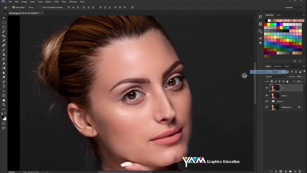The width and height of the screenshot is (307, 173).
Task: Open the File menu
Action: click(x=10, y=2)
